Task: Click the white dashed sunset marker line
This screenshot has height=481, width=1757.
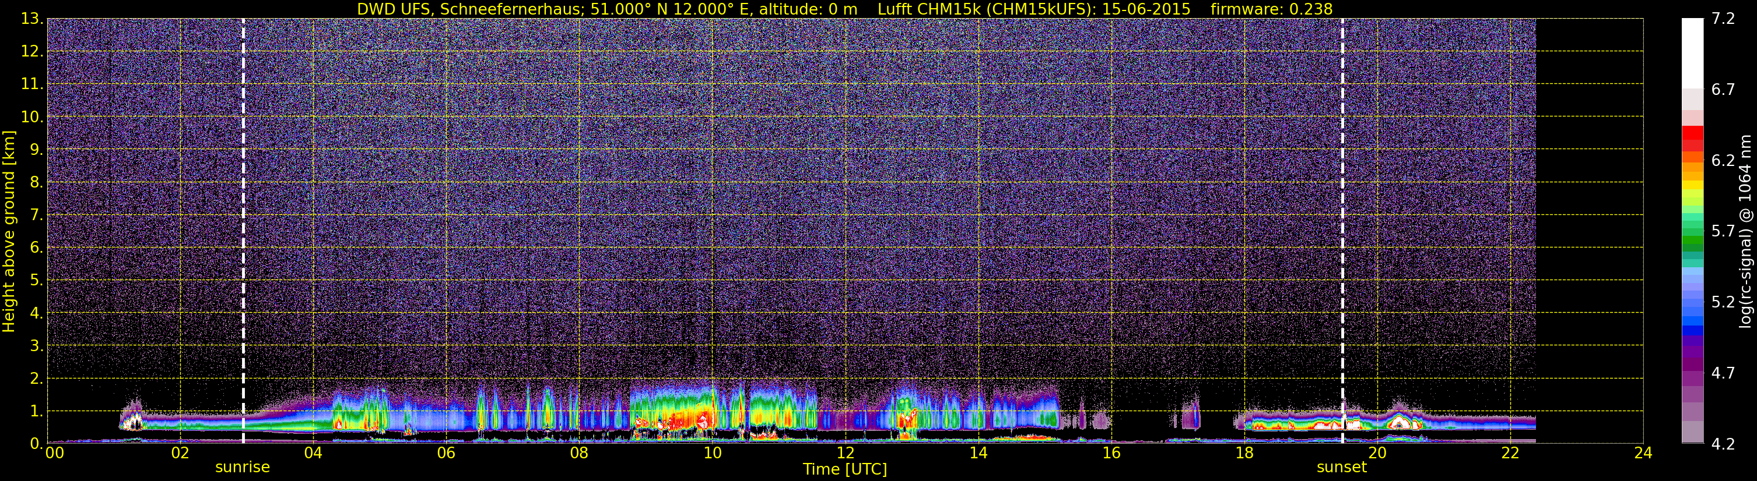Action: click(x=1342, y=230)
